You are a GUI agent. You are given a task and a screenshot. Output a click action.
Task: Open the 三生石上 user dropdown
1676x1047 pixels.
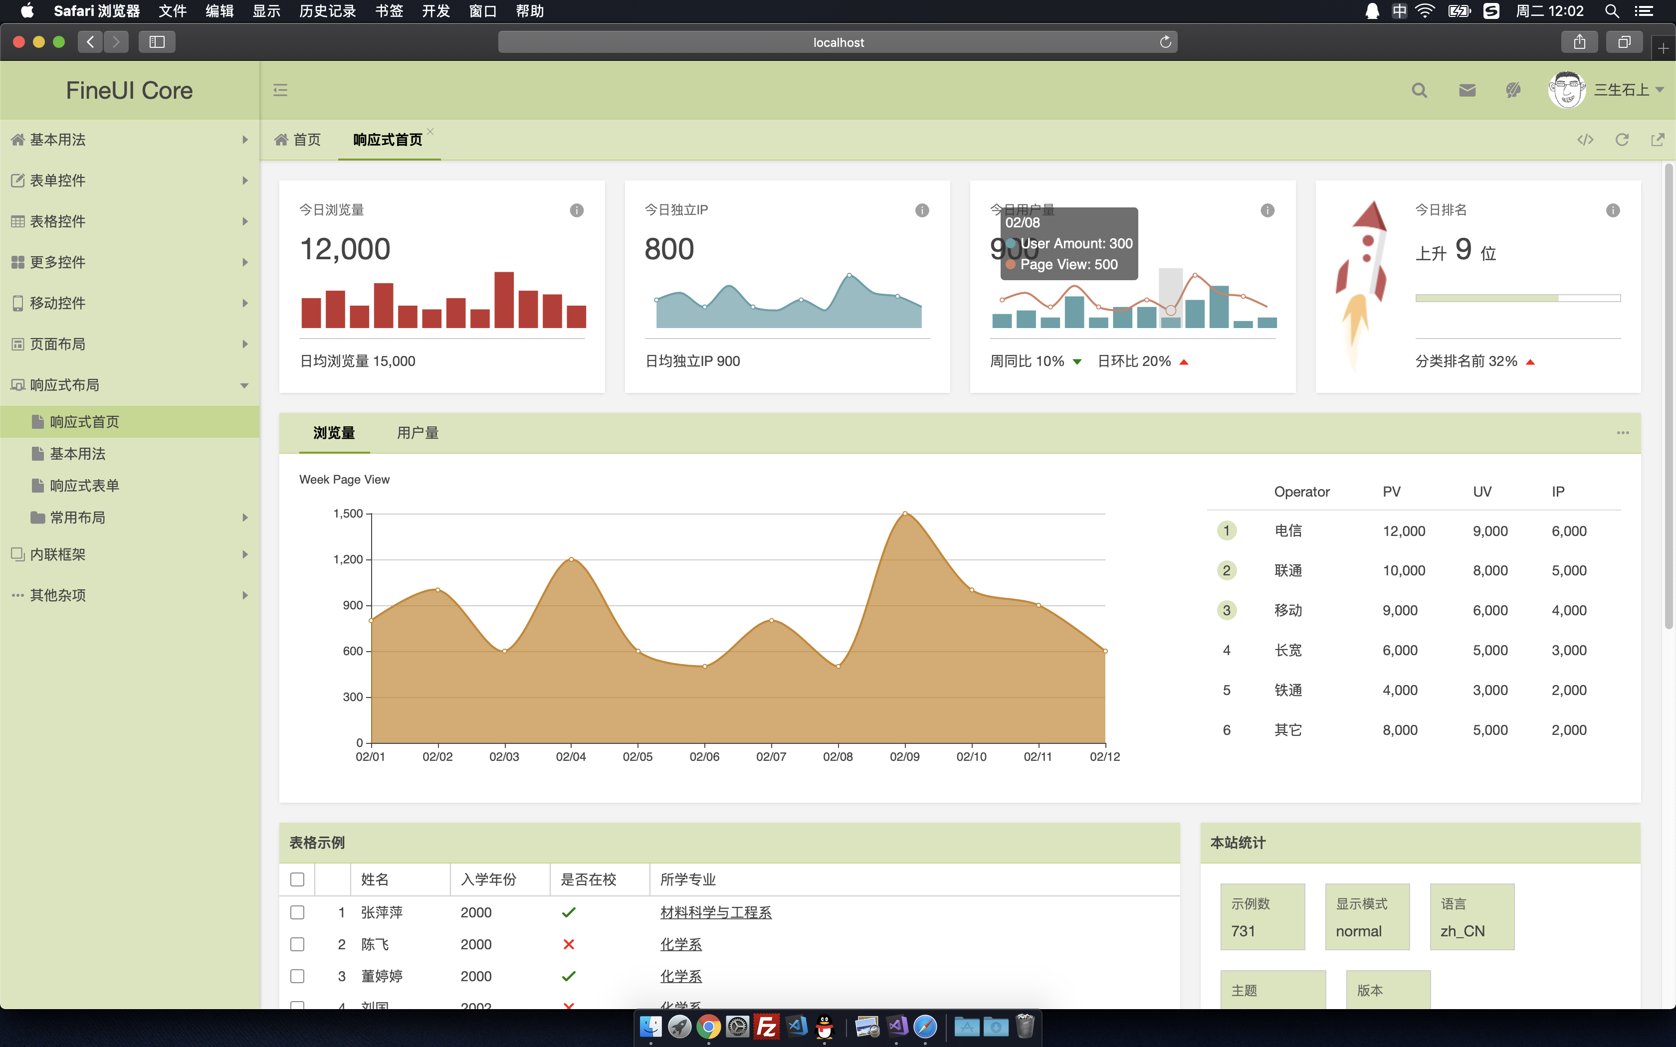(1628, 90)
